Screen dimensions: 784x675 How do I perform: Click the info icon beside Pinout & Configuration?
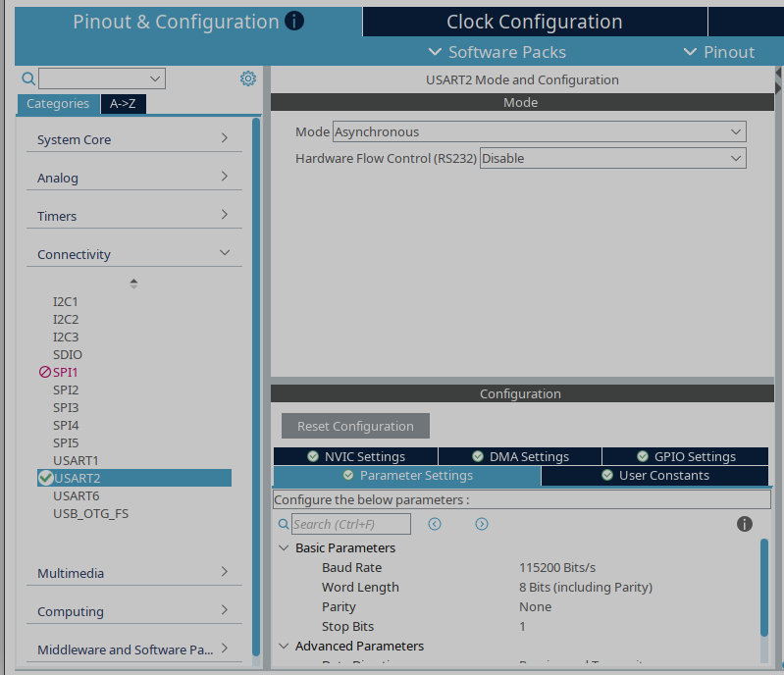coord(294,21)
